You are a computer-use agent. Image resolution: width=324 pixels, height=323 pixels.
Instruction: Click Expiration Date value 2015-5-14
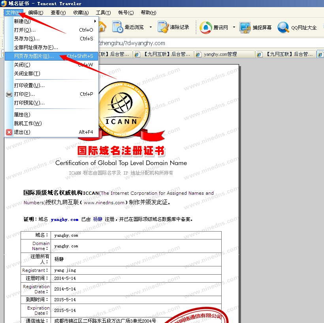[x=65, y=310]
